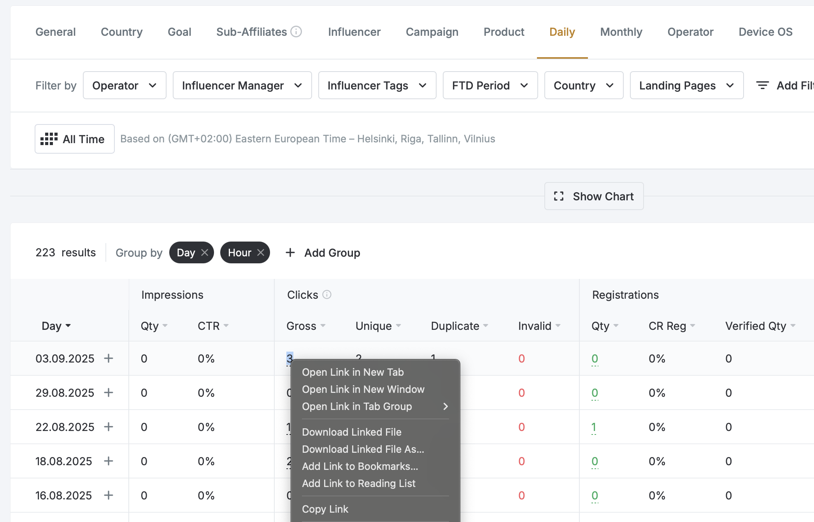Switch to the Goal tab
Image resolution: width=814 pixels, height=522 pixels.
(x=179, y=32)
